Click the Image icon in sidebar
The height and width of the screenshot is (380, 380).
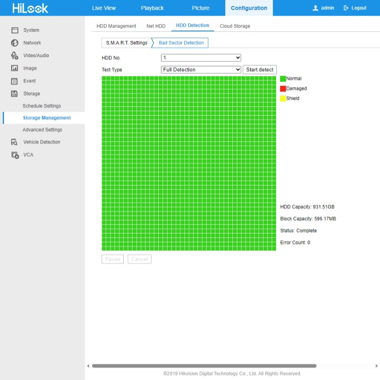tap(14, 68)
